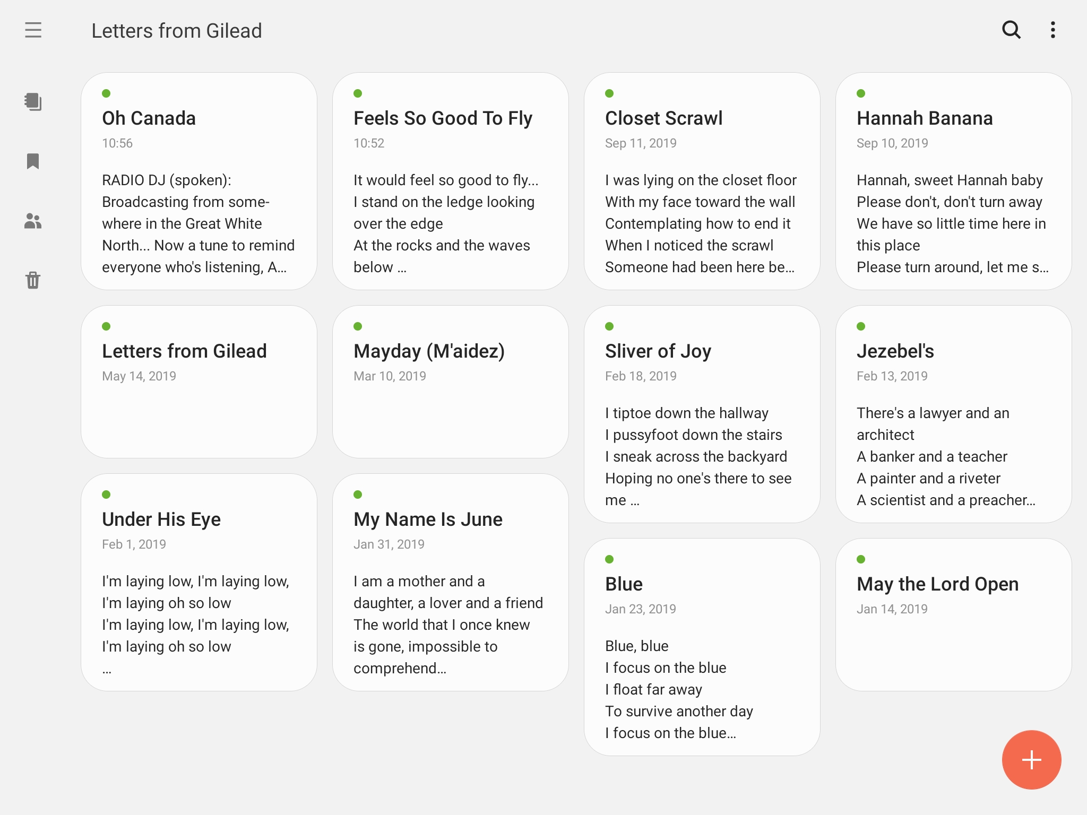The width and height of the screenshot is (1087, 815).
Task: Click the 'Letters from Gilead' header title
Action: [x=177, y=31]
